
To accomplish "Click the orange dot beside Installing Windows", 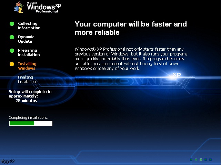I will (x=12, y=64).
